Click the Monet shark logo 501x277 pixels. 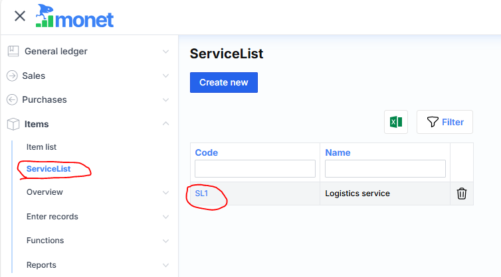click(74, 16)
